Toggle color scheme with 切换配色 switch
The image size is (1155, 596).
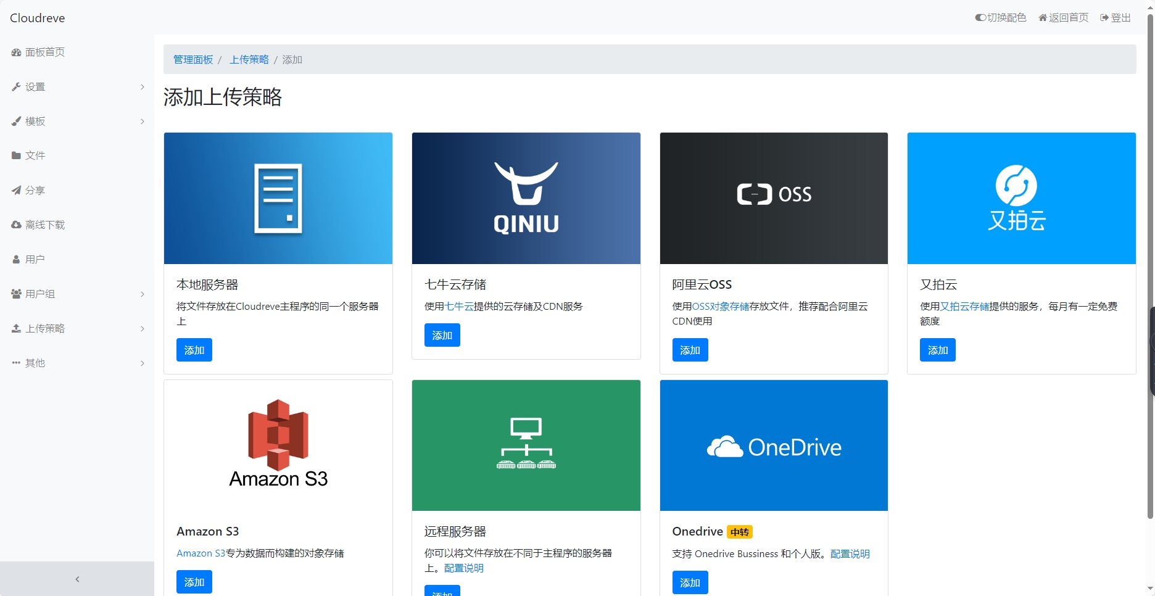tap(1001, 18)
